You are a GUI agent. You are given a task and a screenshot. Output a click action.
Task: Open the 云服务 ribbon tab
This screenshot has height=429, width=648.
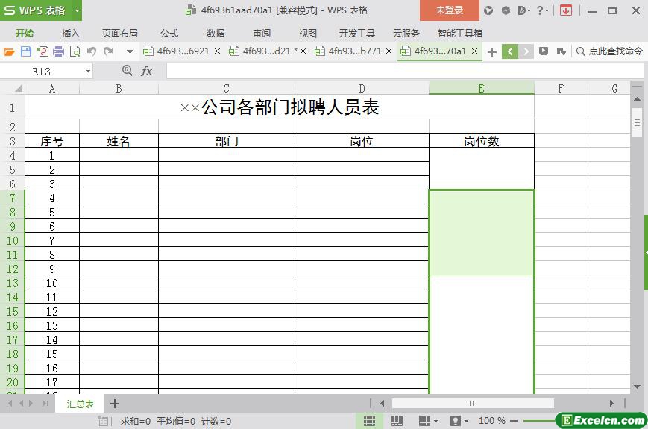(406, 33)
